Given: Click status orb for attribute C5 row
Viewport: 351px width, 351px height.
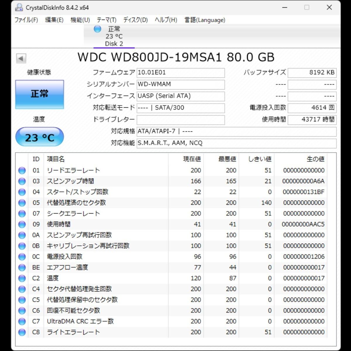Looking at the screenshot, I should 22,300.
